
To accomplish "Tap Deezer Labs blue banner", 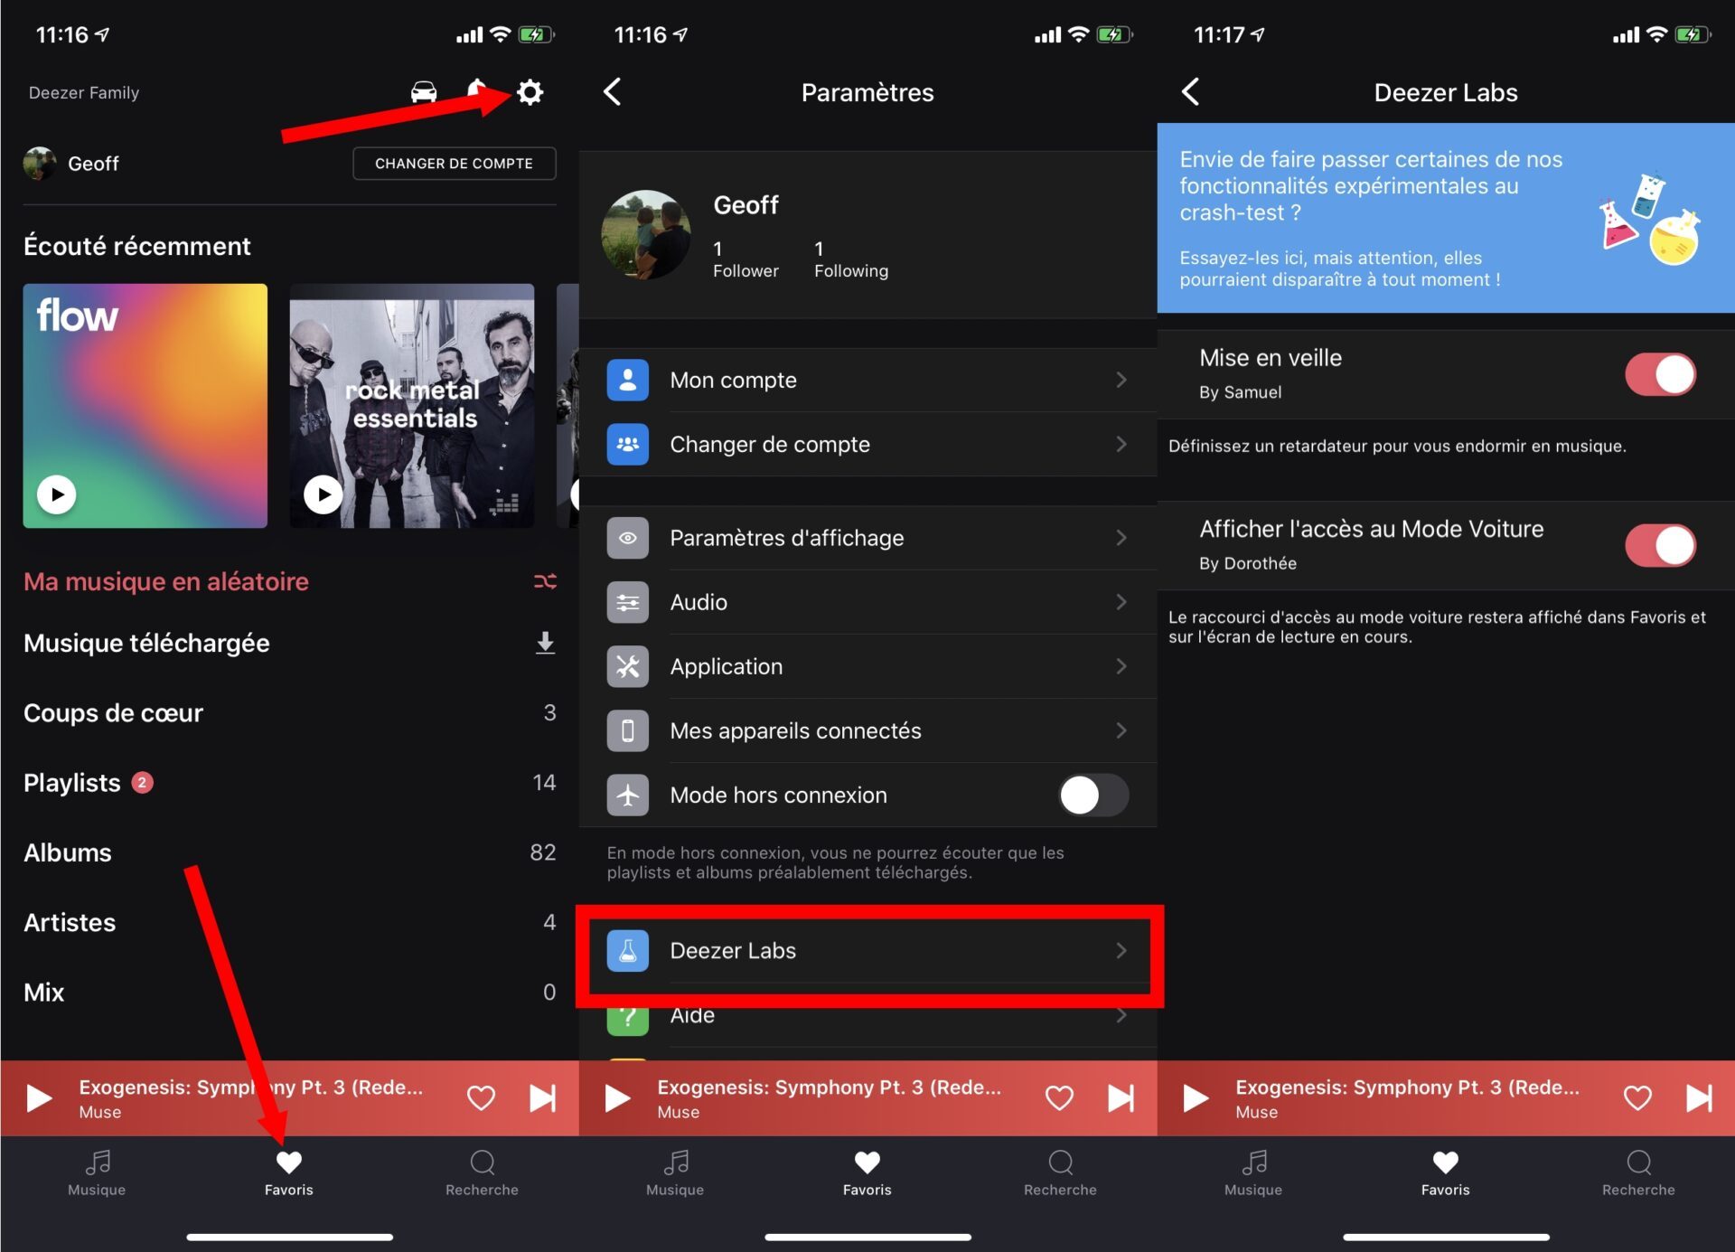I will click(x=1446, y=218).
